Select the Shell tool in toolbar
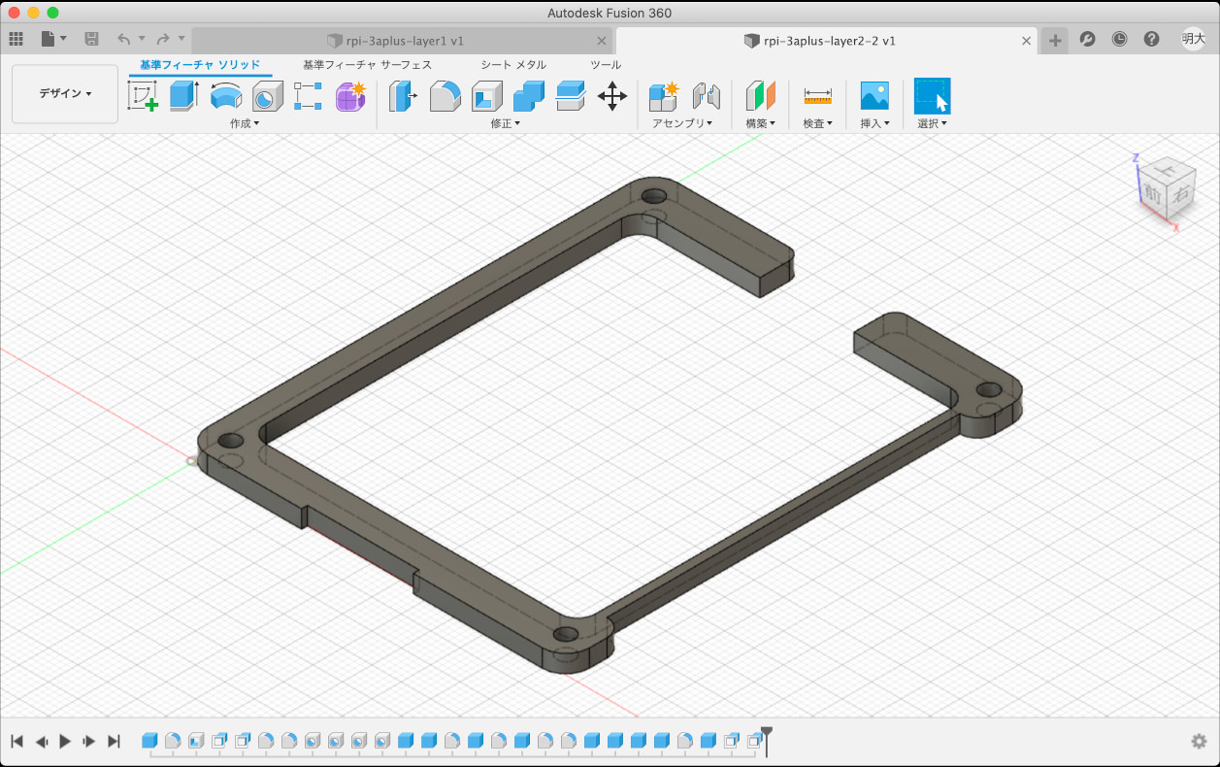 click(x=487, y=96)
